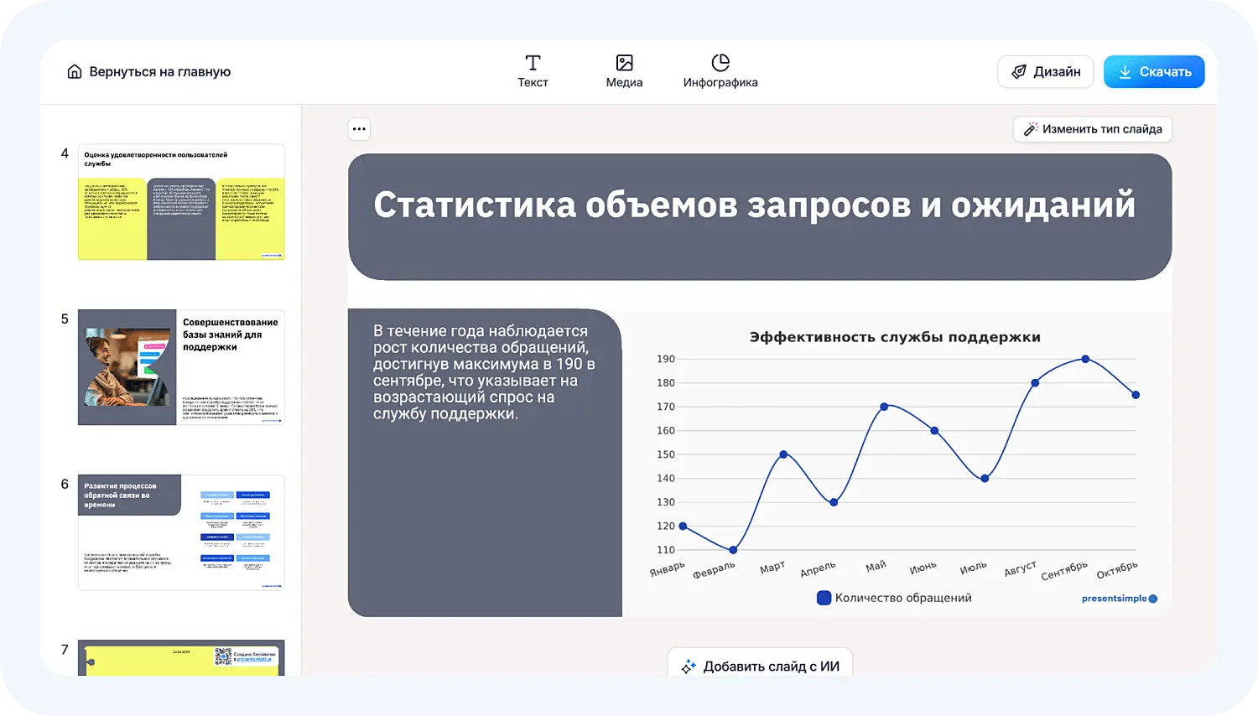Click the Дизайн brush icon
The width and height of the screenshot is (1258, 716).
click(1019, 72)
